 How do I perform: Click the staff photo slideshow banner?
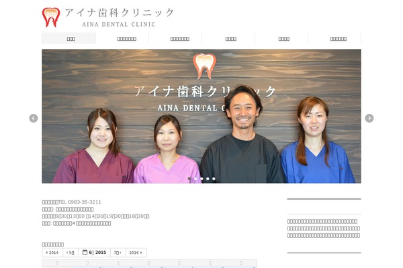pyautogui.click(x=201, y=116)
